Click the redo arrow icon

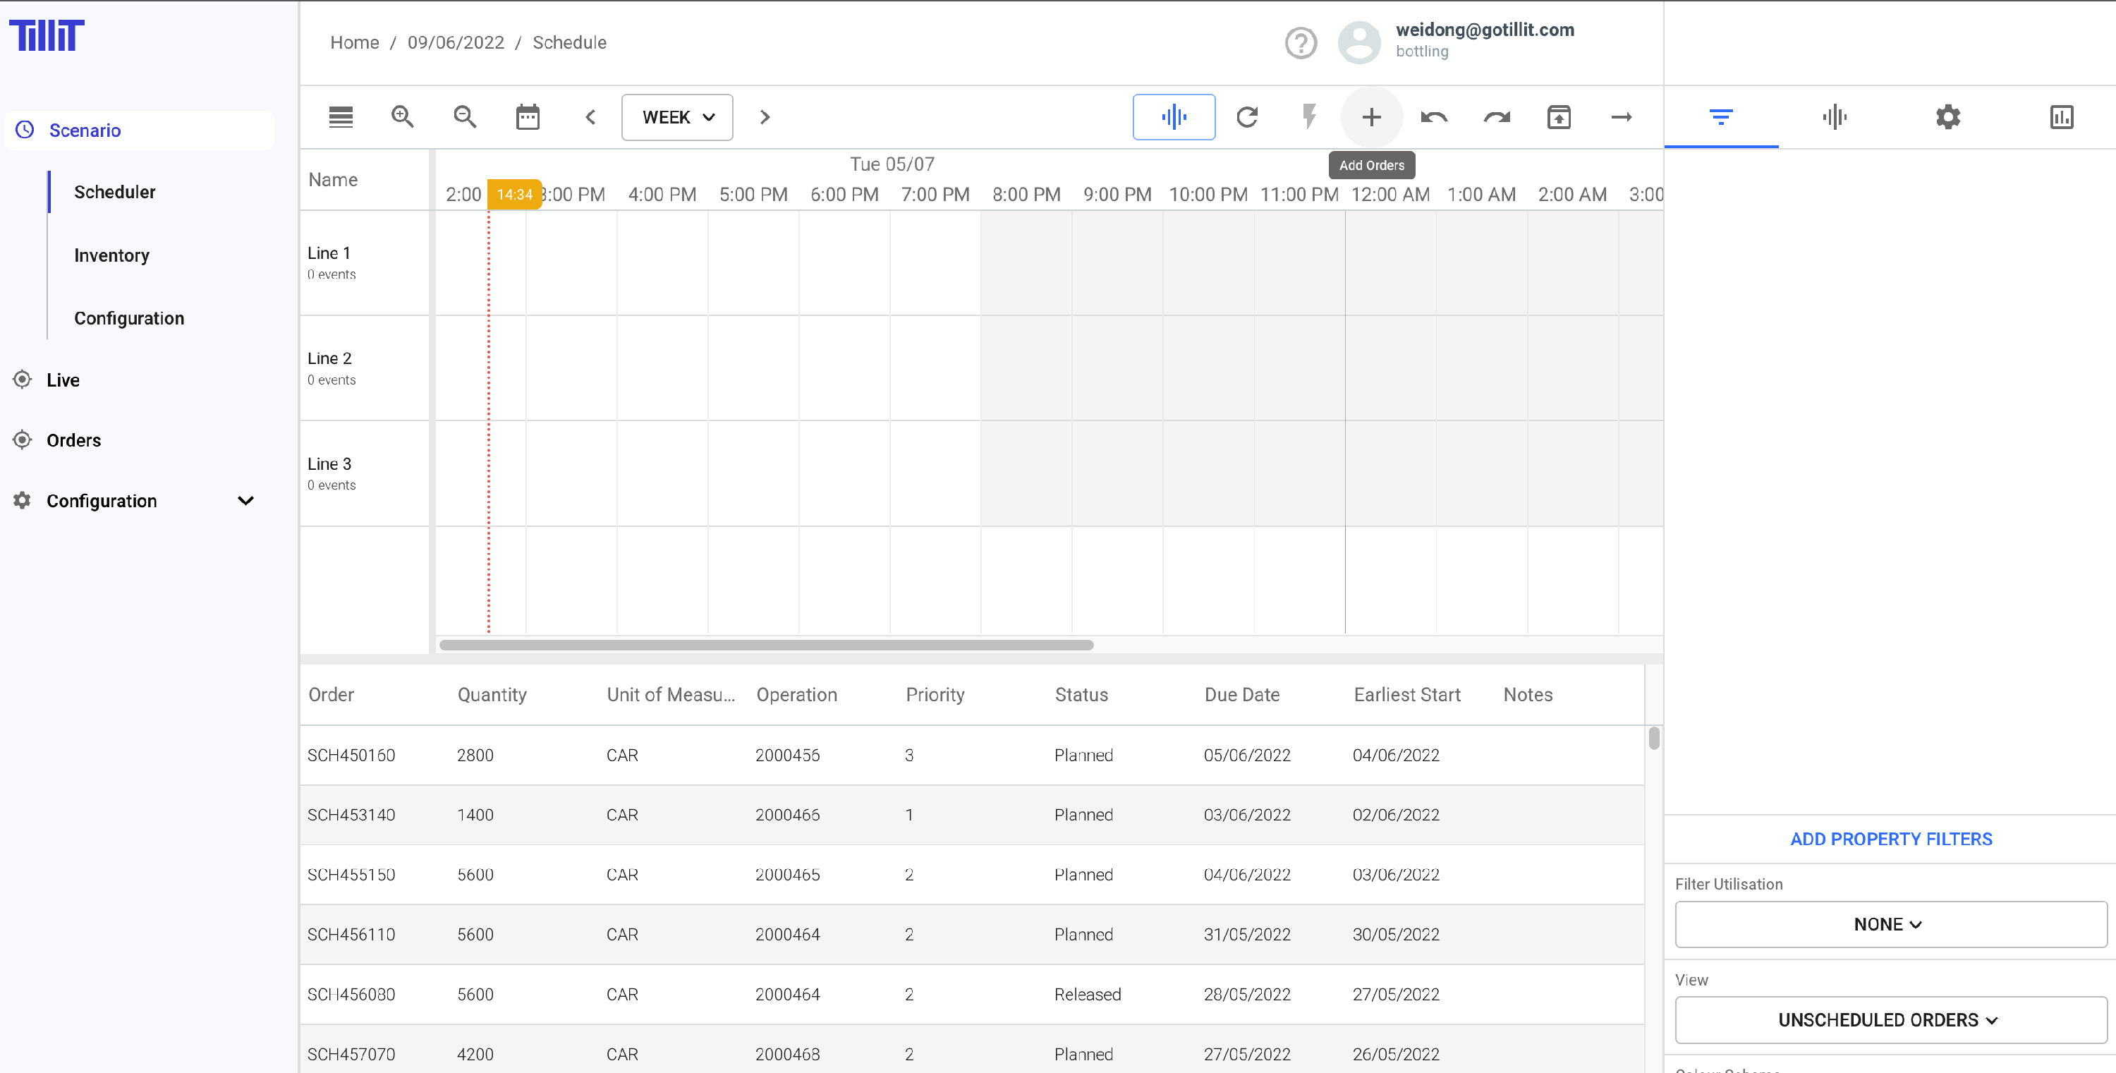(x=1496, y=118)
